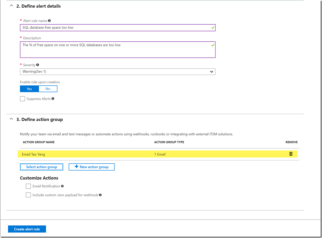Enable the Suppress Alerts checkbox

pyautogui.click(x=22, y=99)
